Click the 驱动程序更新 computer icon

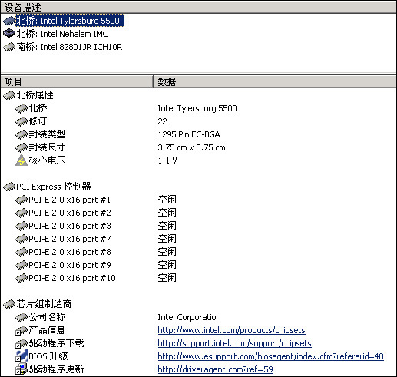[22, 369]
